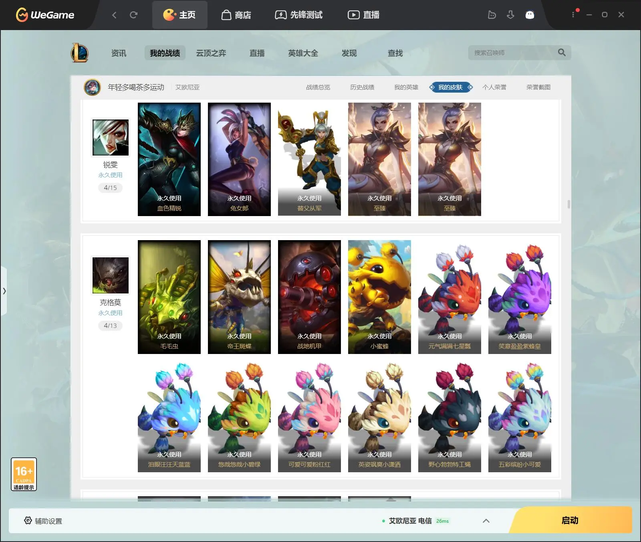The height and width of the screenshot is (542, 641).
Task: Open the 元气满满七星瓢 chroma card
Action: (x=450, y=297)
